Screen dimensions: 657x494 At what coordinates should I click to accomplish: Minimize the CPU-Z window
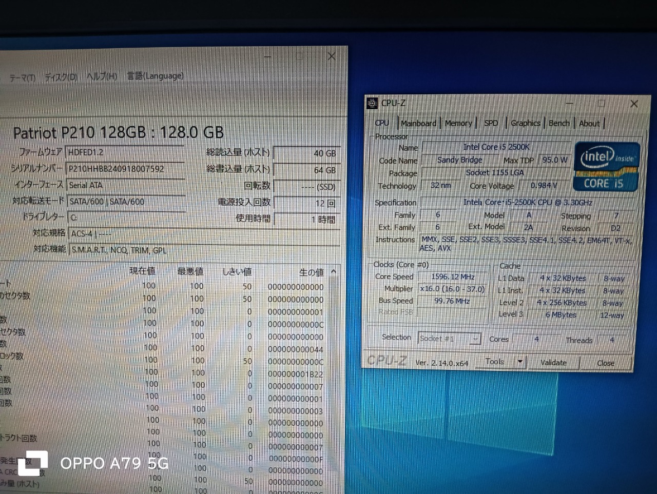pyautogui.click(x=569, y=104)
